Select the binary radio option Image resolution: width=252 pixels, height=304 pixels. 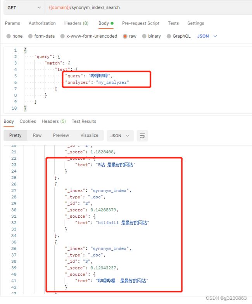(144, 36)
